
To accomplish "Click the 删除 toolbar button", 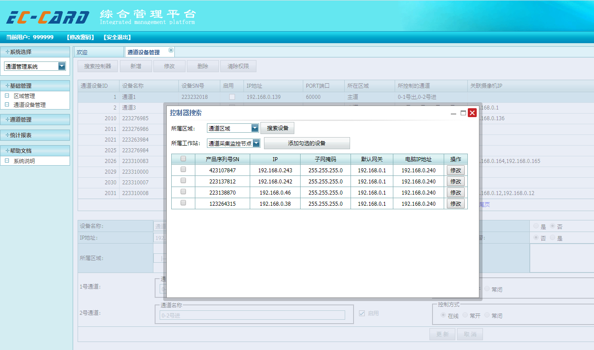I will pos(202,66).
